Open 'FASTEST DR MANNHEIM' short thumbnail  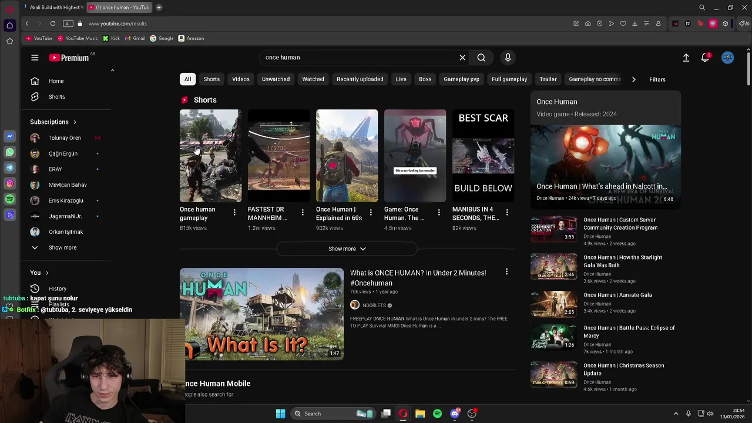tap(278, 156)
